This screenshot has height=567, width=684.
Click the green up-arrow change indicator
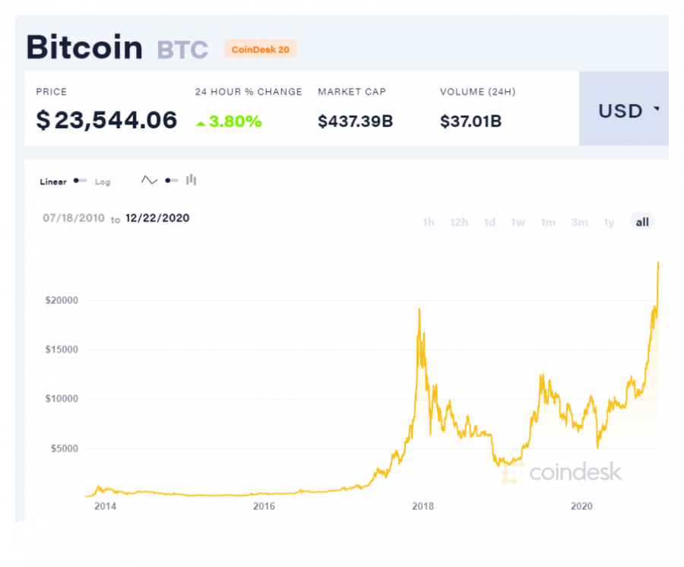[x=200, y=124]
